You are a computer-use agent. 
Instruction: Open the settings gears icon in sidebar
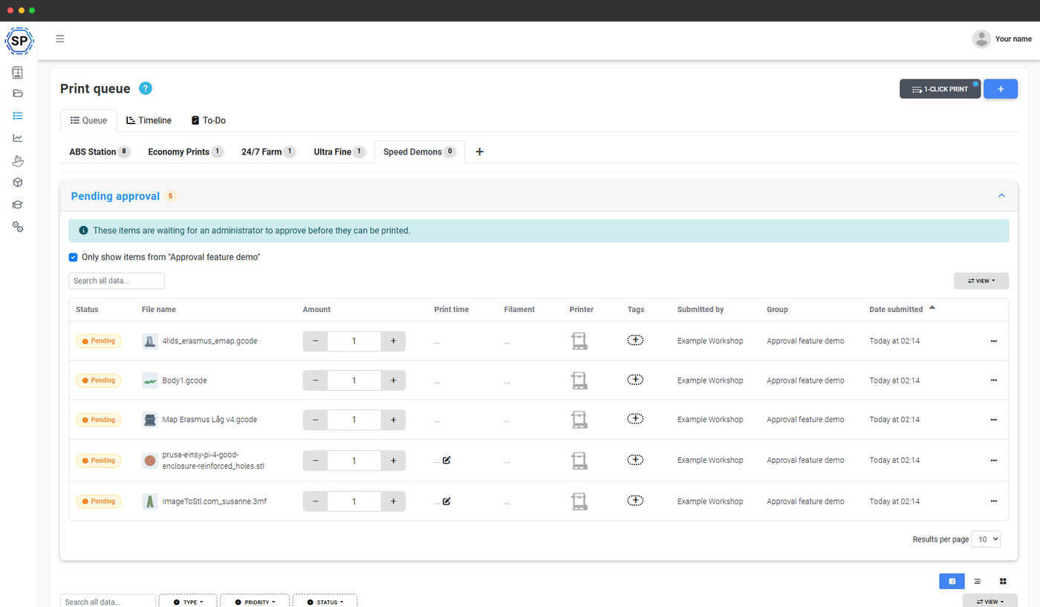[x=18, y=227]
